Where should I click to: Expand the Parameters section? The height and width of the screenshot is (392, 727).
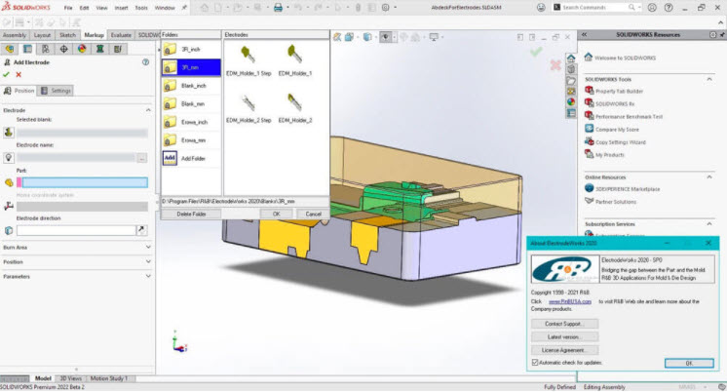[x=148, y=276]
